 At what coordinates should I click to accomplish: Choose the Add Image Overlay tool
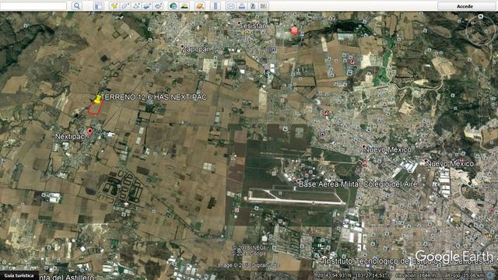coord(147,5)
